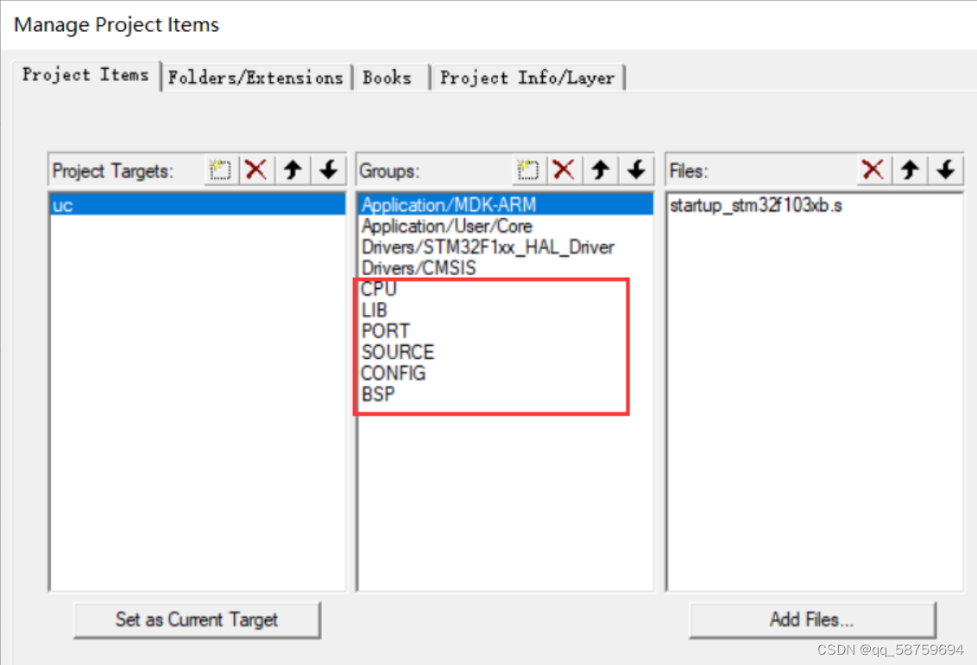Screen dimensions: 977x665
Task: Click New Target icon in Project Targets toolbar
Action: [x=219, y=170]
